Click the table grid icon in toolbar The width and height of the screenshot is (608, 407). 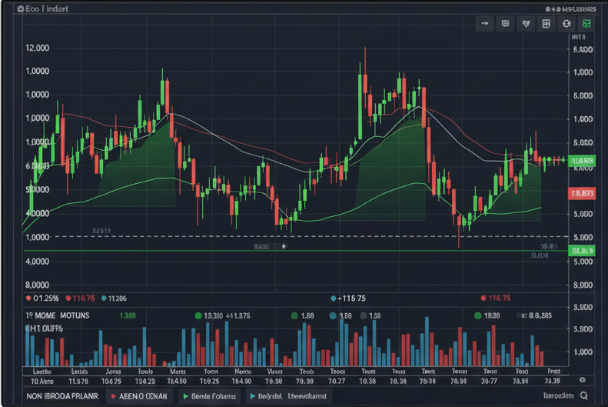click(x=506, y=24)
